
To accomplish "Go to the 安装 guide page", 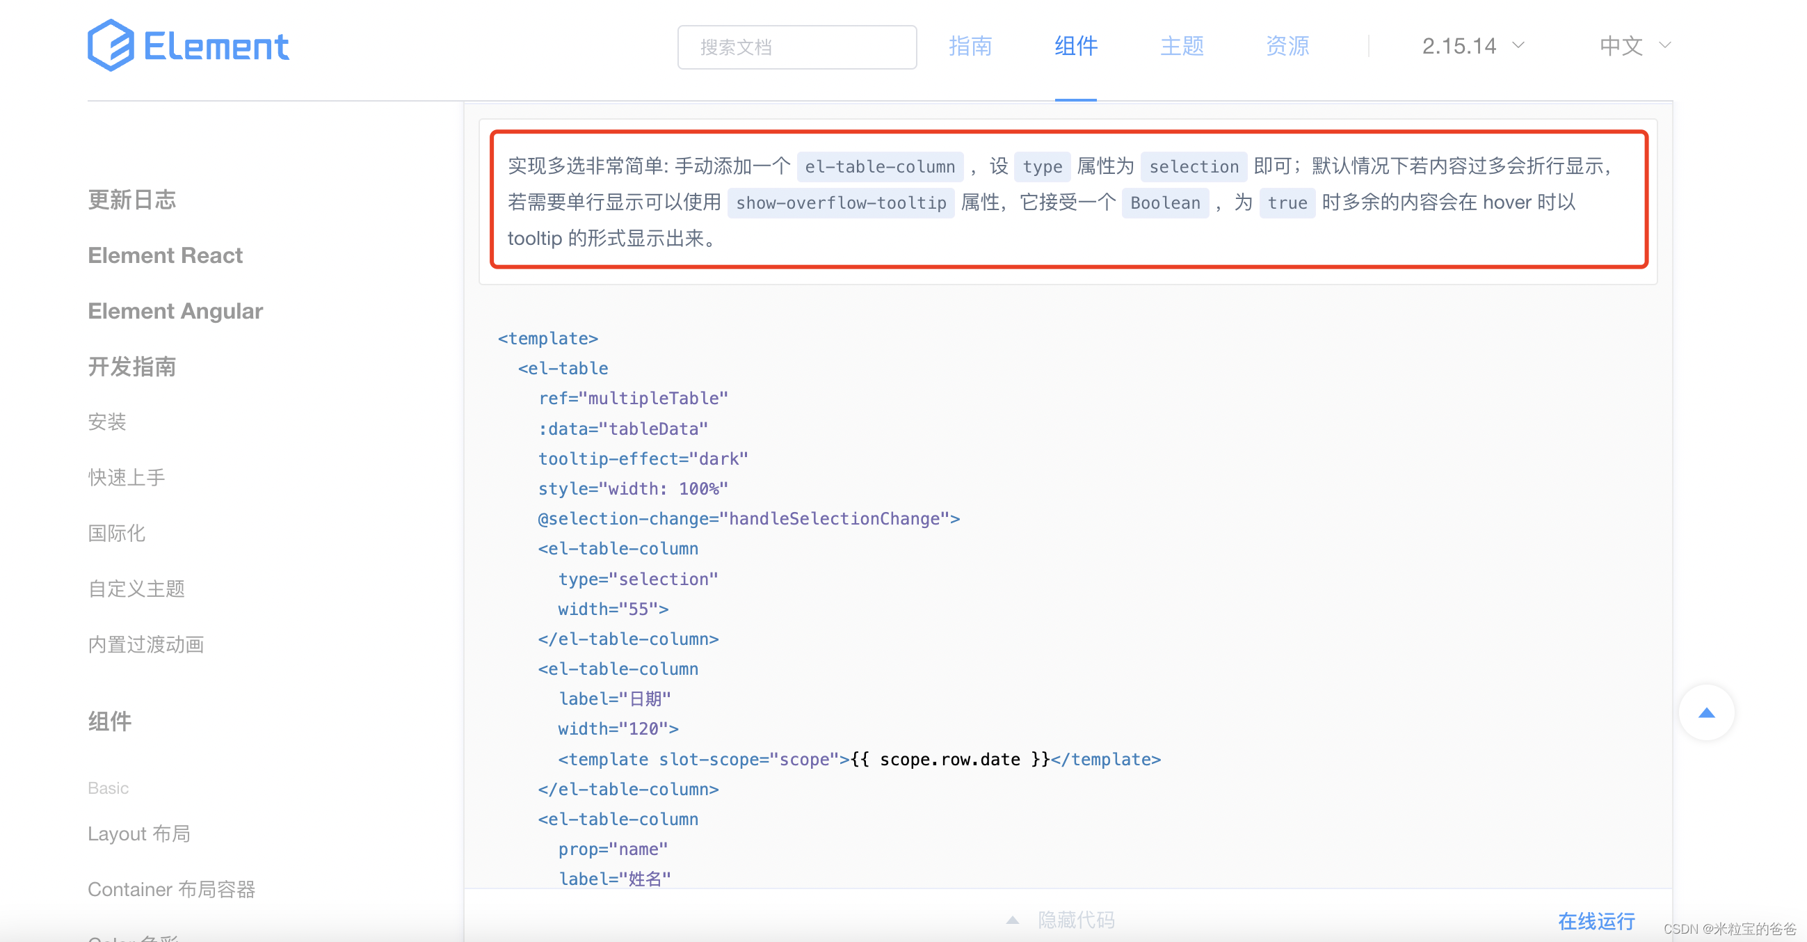I will tap(106, 422).
